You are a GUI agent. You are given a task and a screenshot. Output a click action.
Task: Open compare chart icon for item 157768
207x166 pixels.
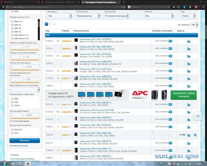pos(189,112)
